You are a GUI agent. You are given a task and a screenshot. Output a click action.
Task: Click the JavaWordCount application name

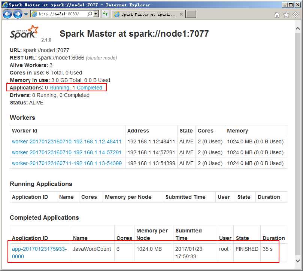(x=92, y=249)
